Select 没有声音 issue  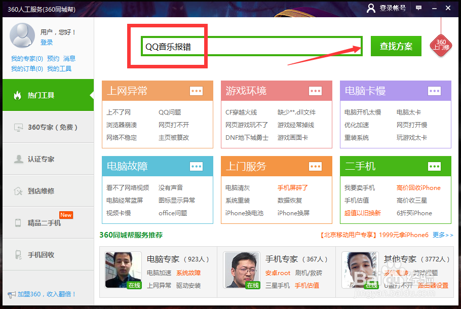tap(171, 187)
